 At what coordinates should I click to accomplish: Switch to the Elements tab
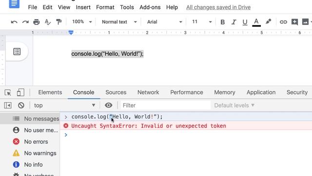[50, 92]
